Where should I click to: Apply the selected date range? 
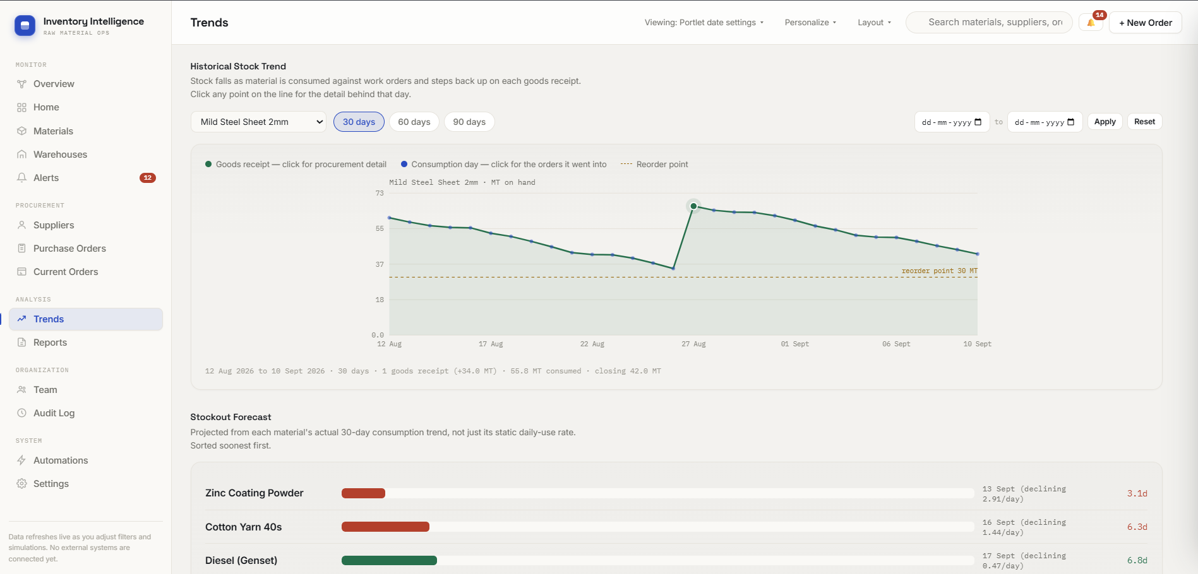1105,122
